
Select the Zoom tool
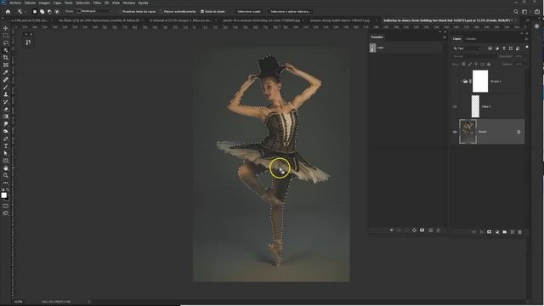6,176
